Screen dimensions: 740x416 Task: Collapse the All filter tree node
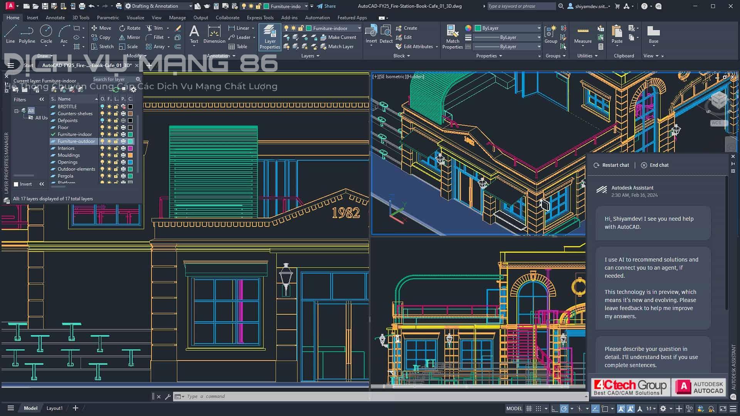point(17,111)
